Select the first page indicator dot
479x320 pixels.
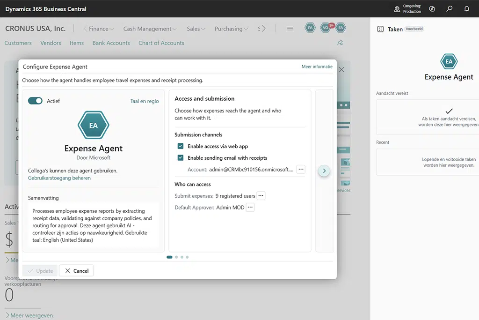169,257
